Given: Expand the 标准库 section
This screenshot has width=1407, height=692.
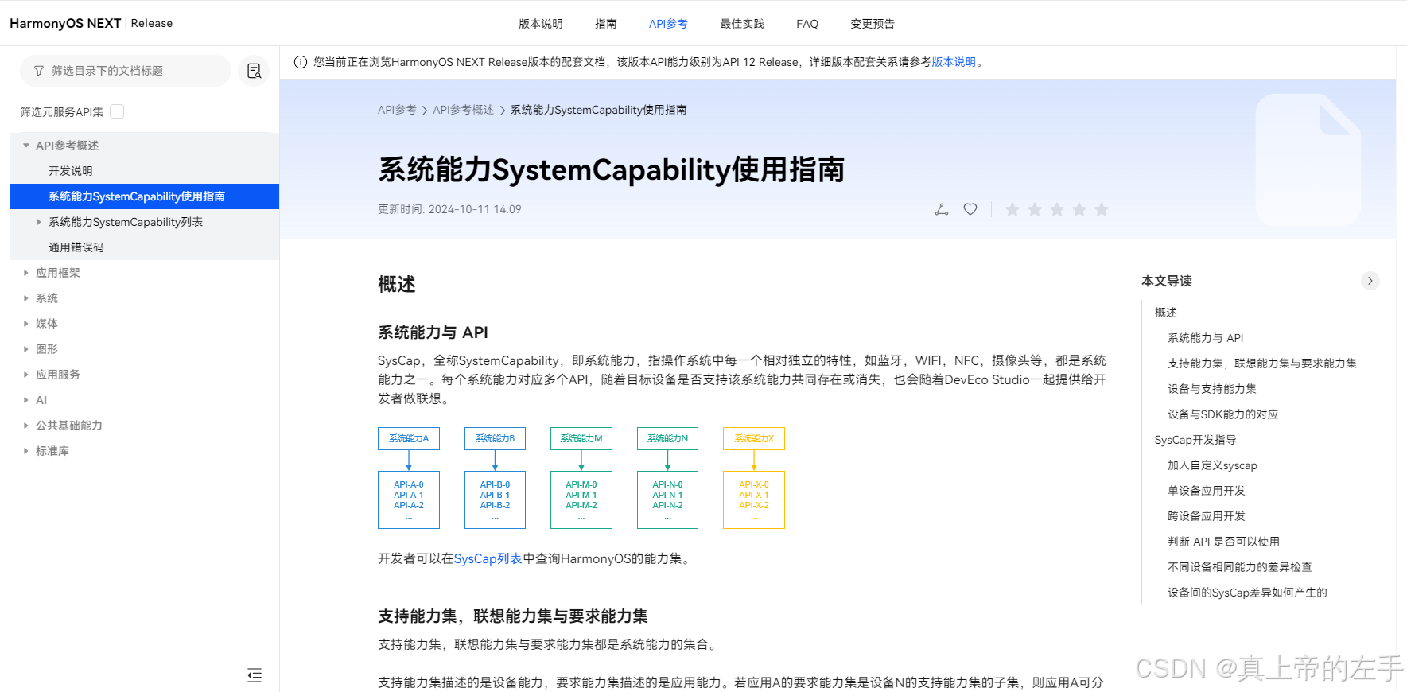Looking at the screenshot, I should coord(26,451).
